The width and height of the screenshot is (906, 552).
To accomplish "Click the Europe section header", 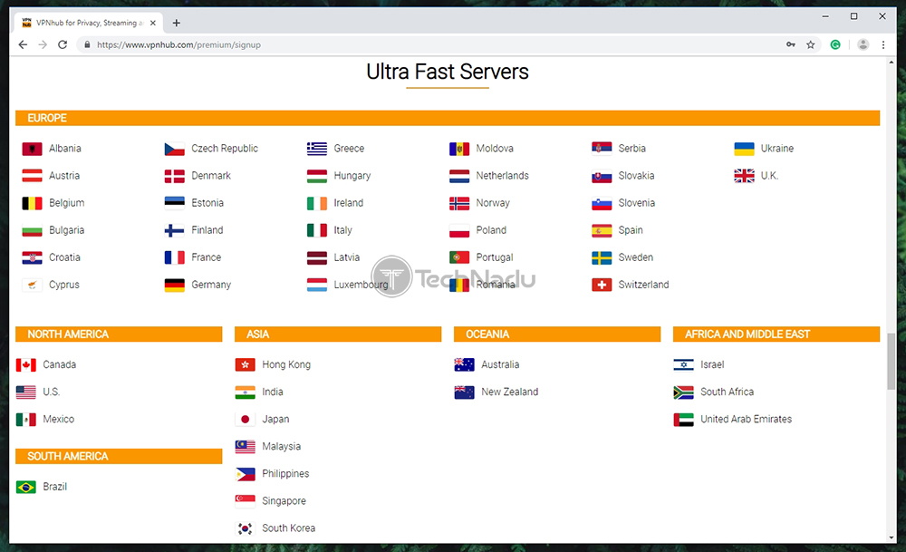I will click(x=448, y=118).
